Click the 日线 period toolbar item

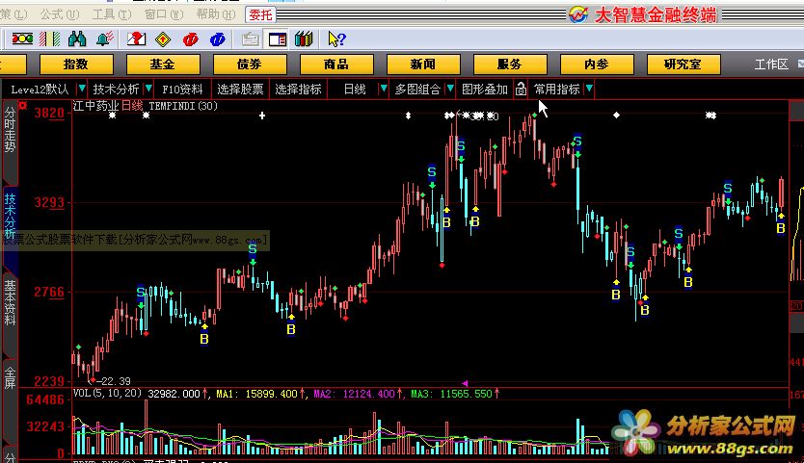(x=355, y=90)
